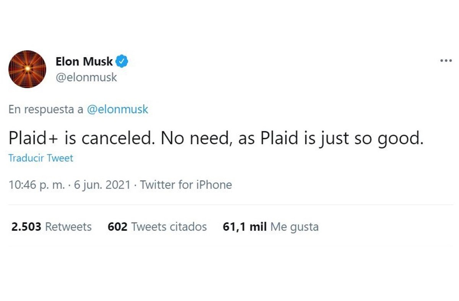This screenshot has height=301, width=459.
Task: Show the Me gusta likes list
Action: click(295, 227)
